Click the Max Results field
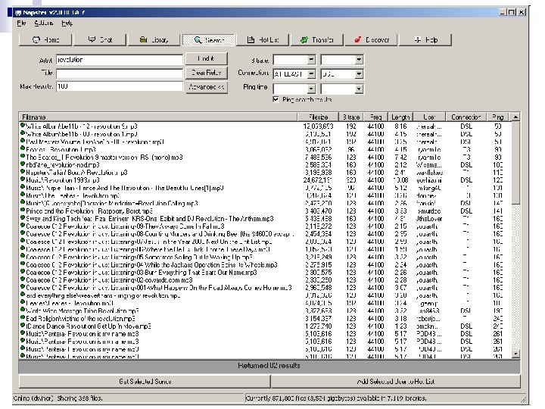Viewport: 545px width, 409px height. point(120,86)
